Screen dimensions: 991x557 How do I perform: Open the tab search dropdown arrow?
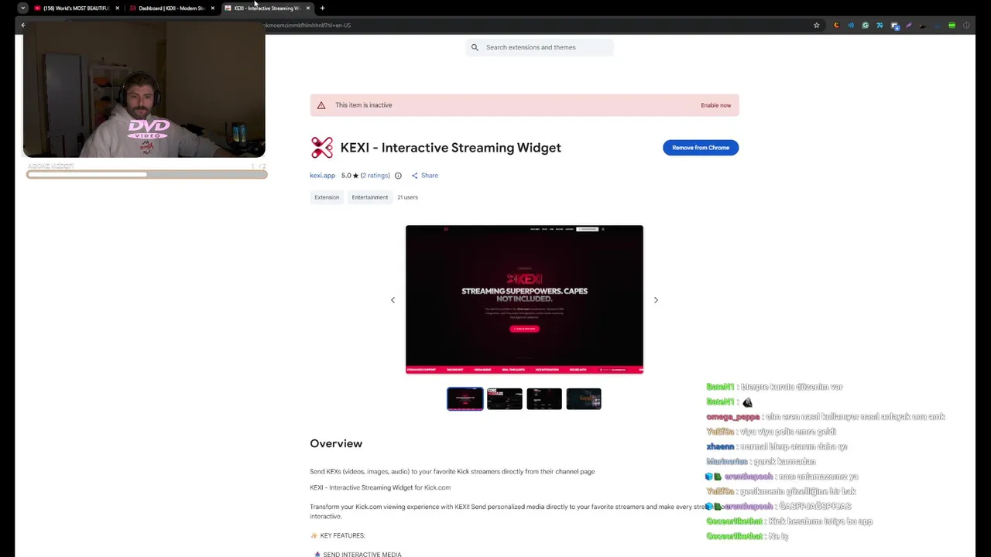(22, 8)
